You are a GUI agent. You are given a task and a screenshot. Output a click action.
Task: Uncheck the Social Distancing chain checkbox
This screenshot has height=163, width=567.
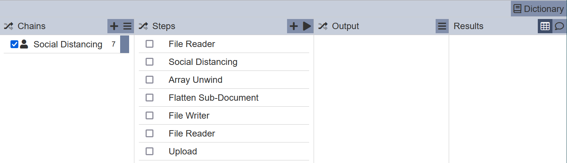(15, 44)
